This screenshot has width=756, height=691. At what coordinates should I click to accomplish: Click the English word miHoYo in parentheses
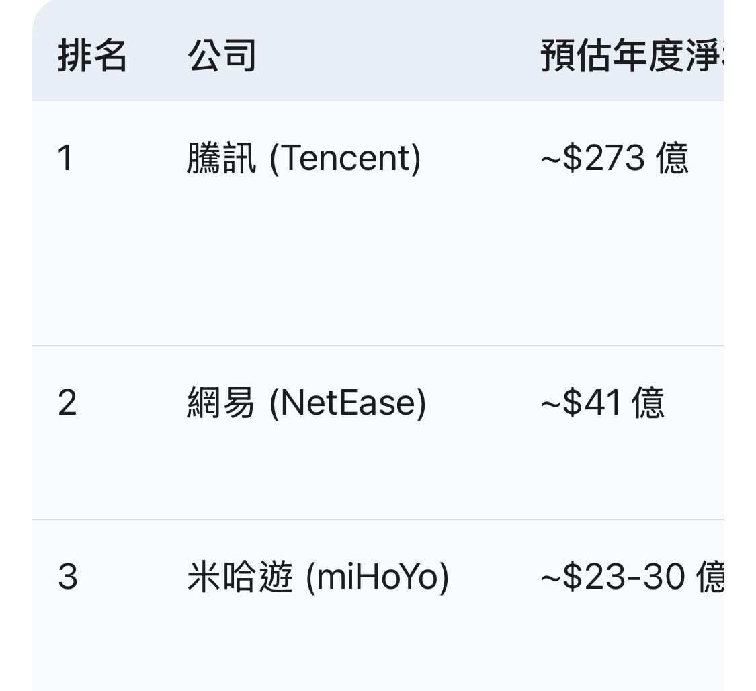tap(377, 577)
